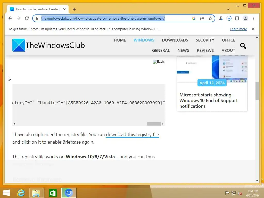Open Windows Store from taskbar

coord(53,193)
